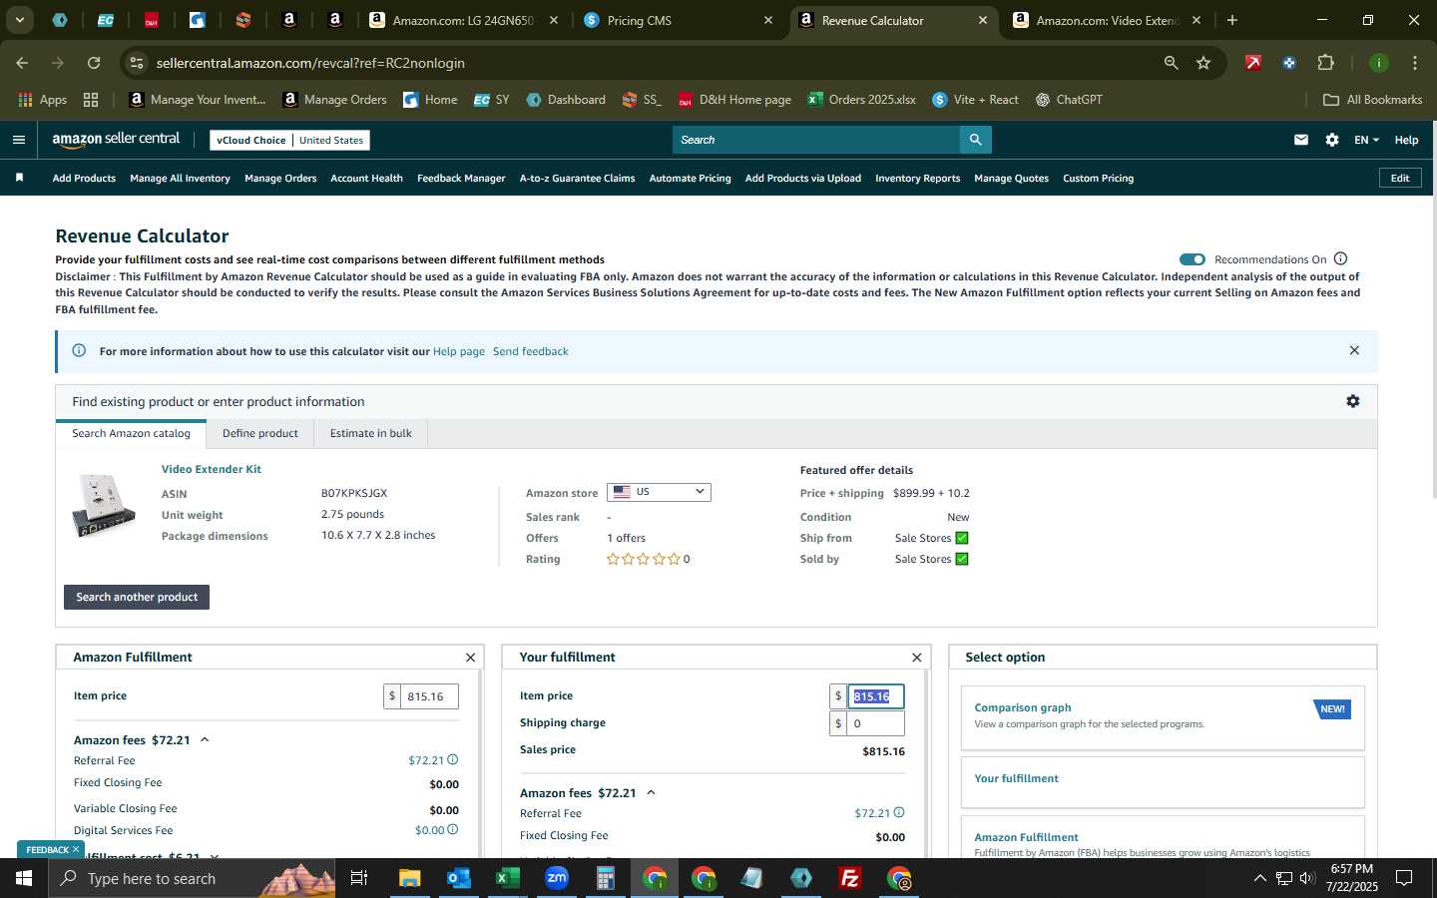Screen dimensions: 1437x898
Task: Open EN language dropdown
Action: (1366, 140)
